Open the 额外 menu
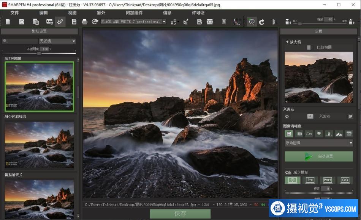Screen dimensions: 361x220 click(101, 13)
